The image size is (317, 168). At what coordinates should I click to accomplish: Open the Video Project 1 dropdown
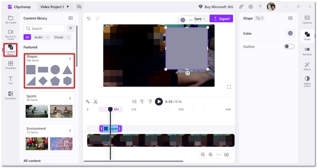tap(55, 7)
